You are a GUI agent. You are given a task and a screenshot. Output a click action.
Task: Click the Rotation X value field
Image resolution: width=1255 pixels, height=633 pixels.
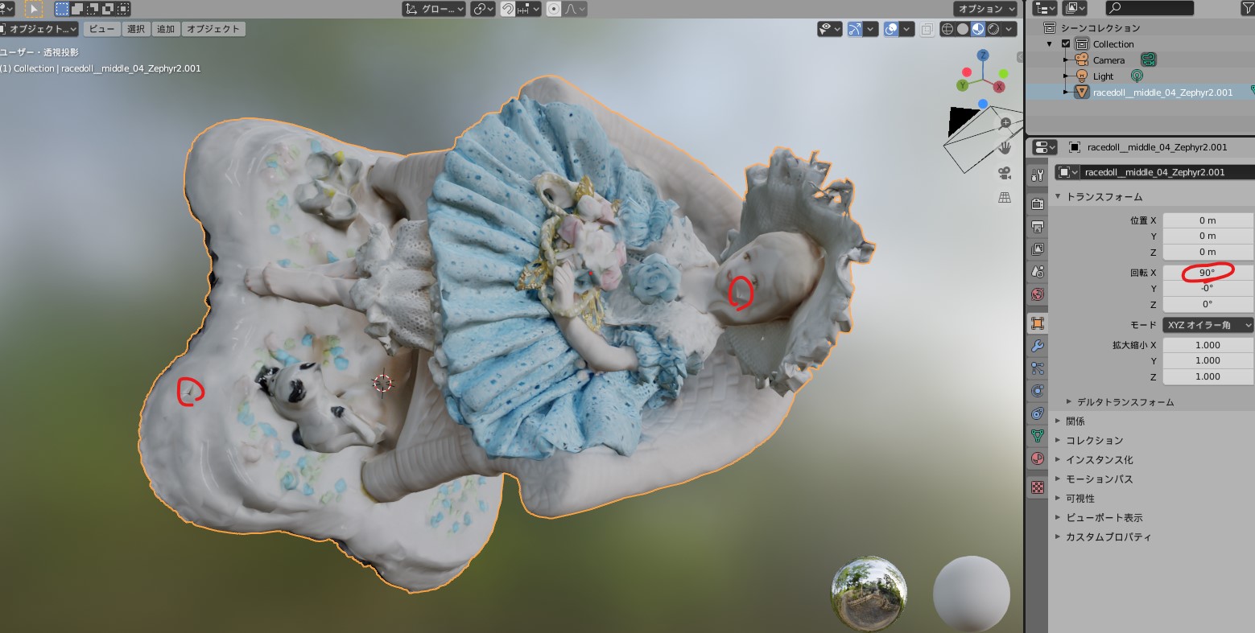tap(1207, 273)
